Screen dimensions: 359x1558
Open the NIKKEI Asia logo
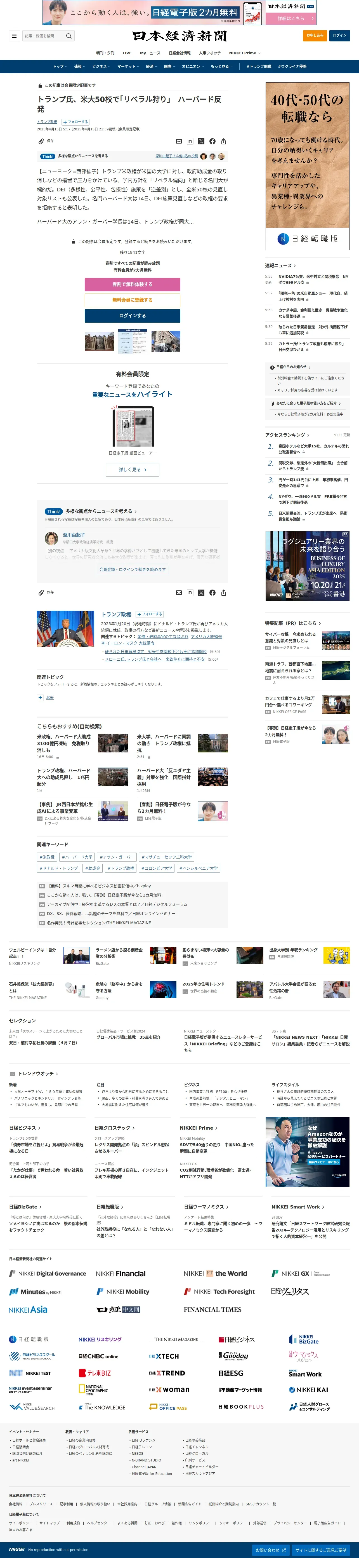click(28, 1310)
